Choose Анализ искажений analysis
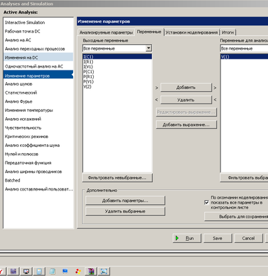The height and width of the screenshot is (276, 268). (x=39, y=119)
